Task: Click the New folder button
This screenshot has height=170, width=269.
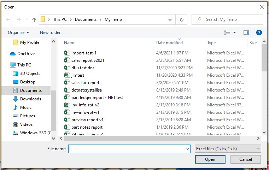Action: coord(50,33)
